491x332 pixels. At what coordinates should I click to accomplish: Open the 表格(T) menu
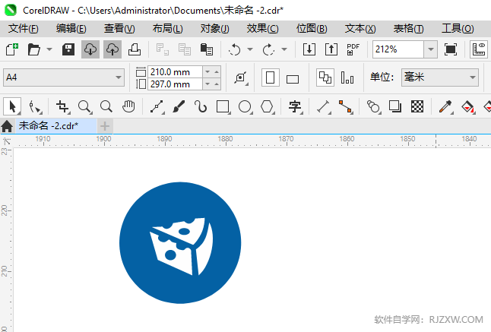408,29
